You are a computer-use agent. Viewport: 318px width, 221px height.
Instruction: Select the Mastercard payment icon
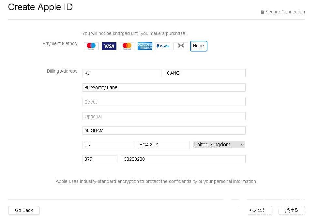[127, 46]
